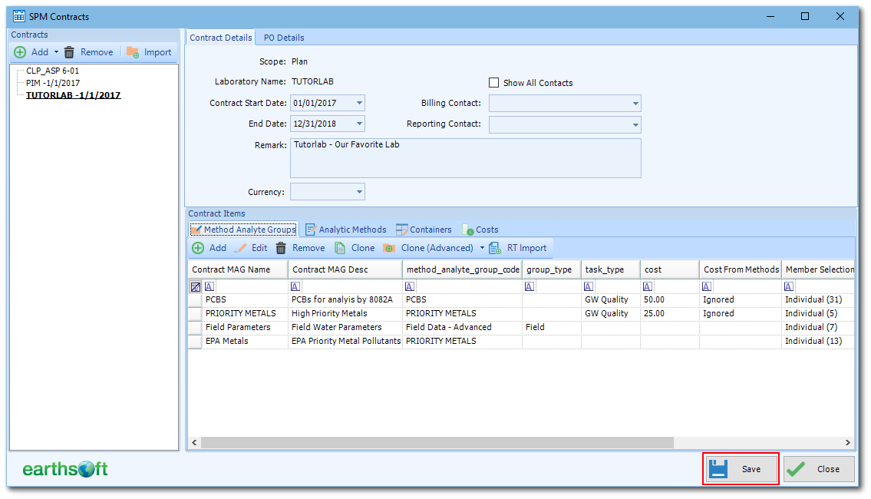Select the Field Parameters row selector box

195,328
